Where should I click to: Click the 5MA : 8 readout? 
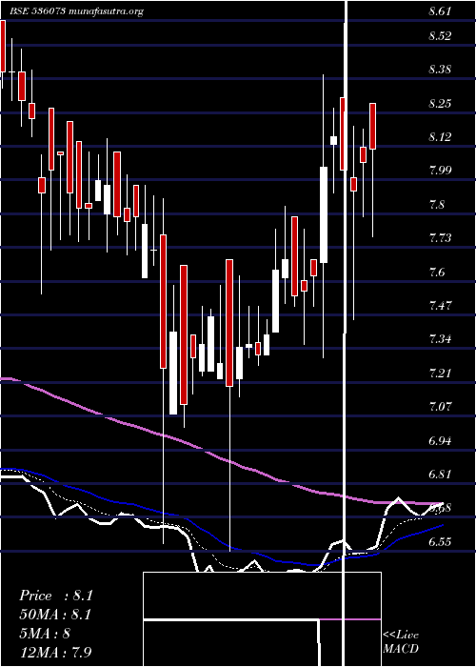pyautogui.click(x=45, y=634)
